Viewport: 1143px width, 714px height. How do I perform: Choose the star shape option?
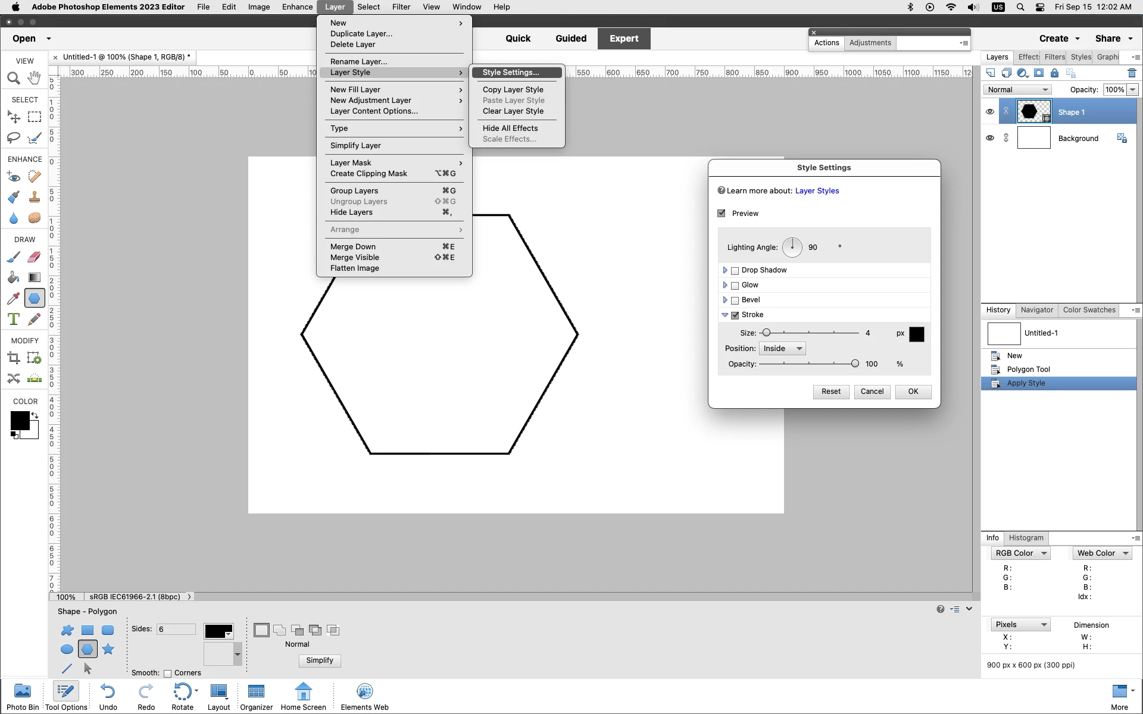[x=108, y=649]
